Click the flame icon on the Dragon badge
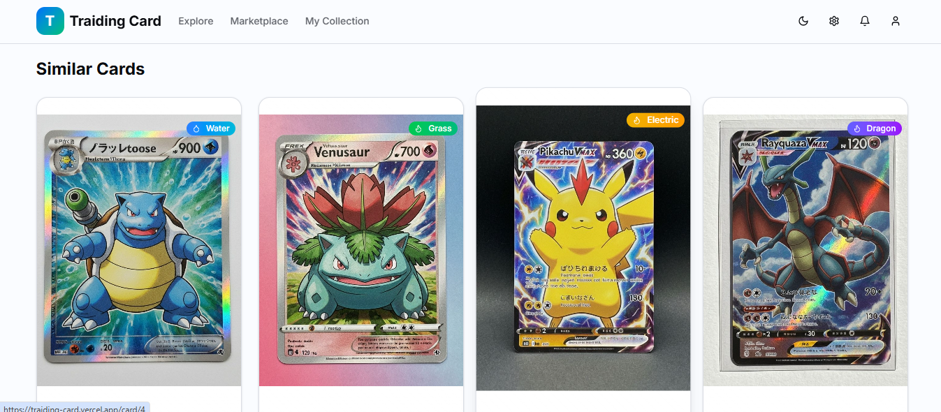 [x=857, y=128]
